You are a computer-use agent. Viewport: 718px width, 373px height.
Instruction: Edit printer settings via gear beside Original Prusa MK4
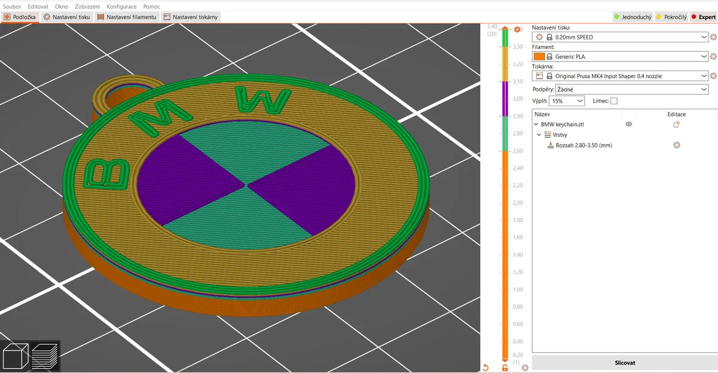coord(713,76)
